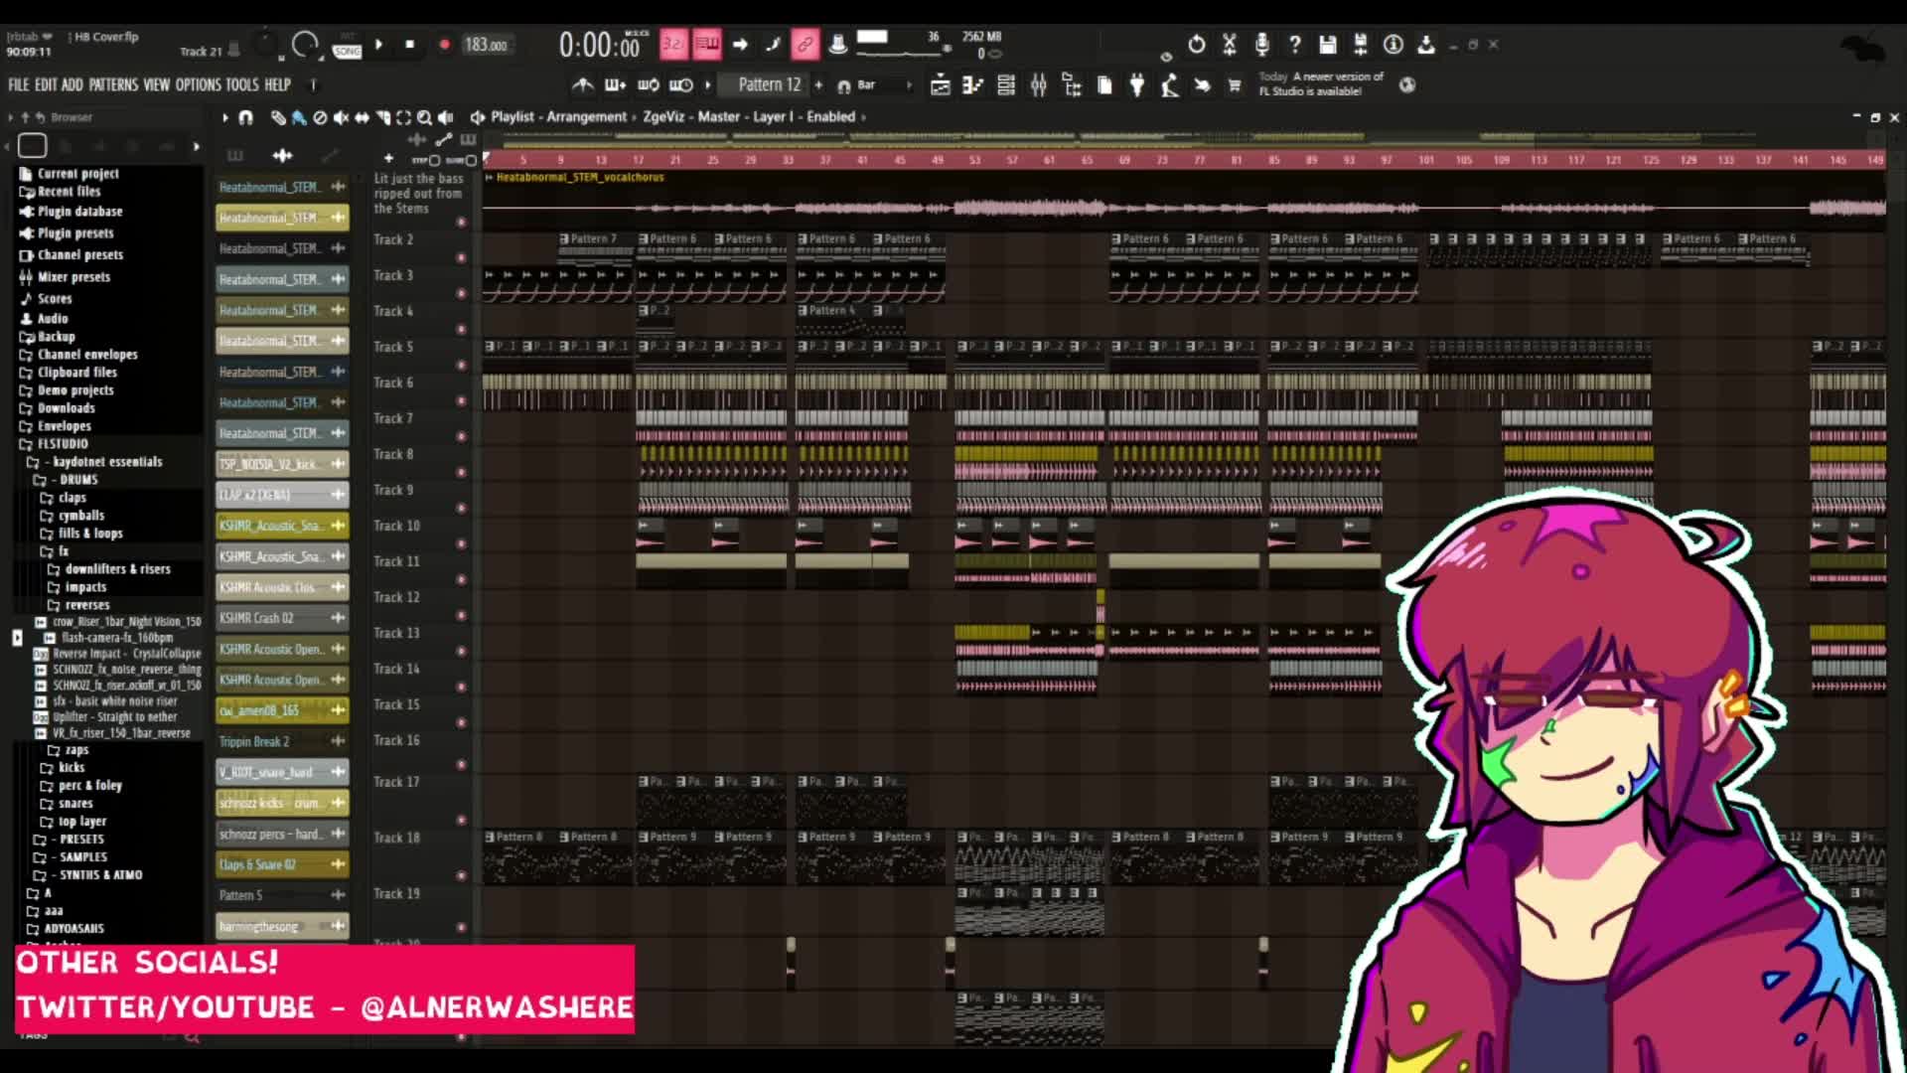Toggle the pink 3-2 countdown button
The image size is (1907, 1073).
click(x=673, y=44)
